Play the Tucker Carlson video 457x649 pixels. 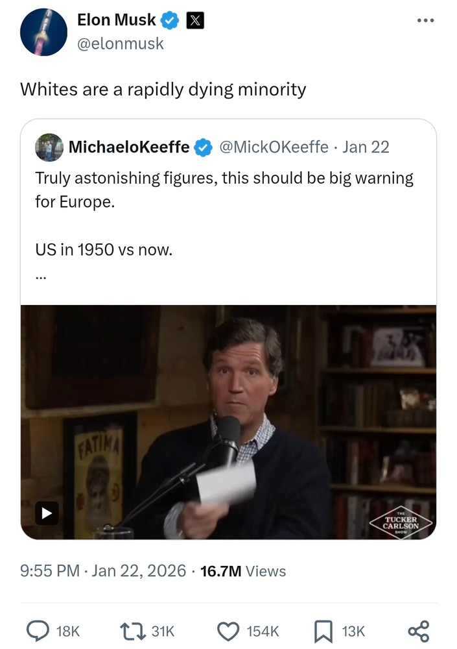[47, 513]
